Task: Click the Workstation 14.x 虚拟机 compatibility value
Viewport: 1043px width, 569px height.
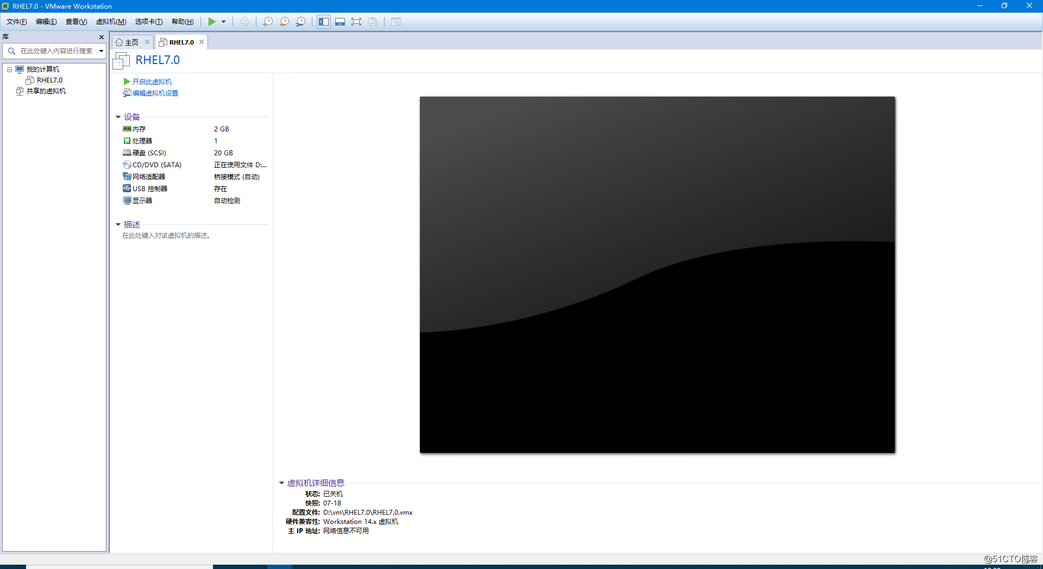Action: click(361, 522)
